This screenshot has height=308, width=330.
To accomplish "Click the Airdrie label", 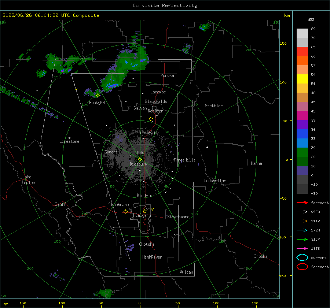I will point(144,196).
